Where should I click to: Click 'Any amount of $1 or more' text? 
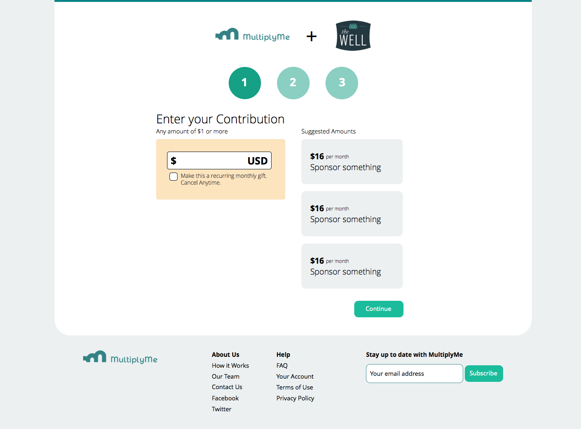192,131
